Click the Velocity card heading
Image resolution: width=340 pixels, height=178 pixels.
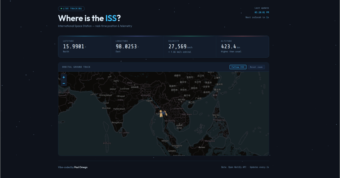point(174,41)
